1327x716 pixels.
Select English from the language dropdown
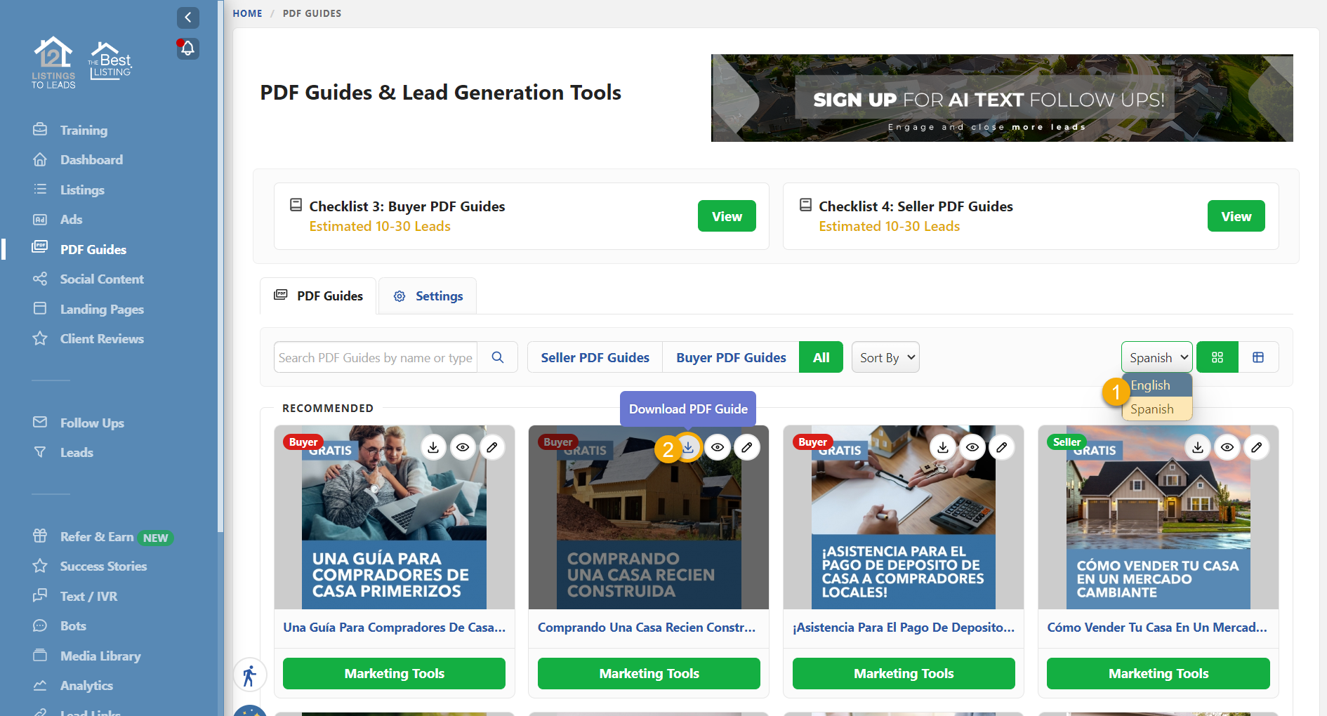[x=1150, y=385]
